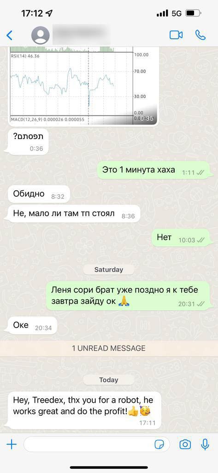The width and height of the screenshot is (218, 473).
Task: Open attachments with plus icon
Action: coord(12,444)
